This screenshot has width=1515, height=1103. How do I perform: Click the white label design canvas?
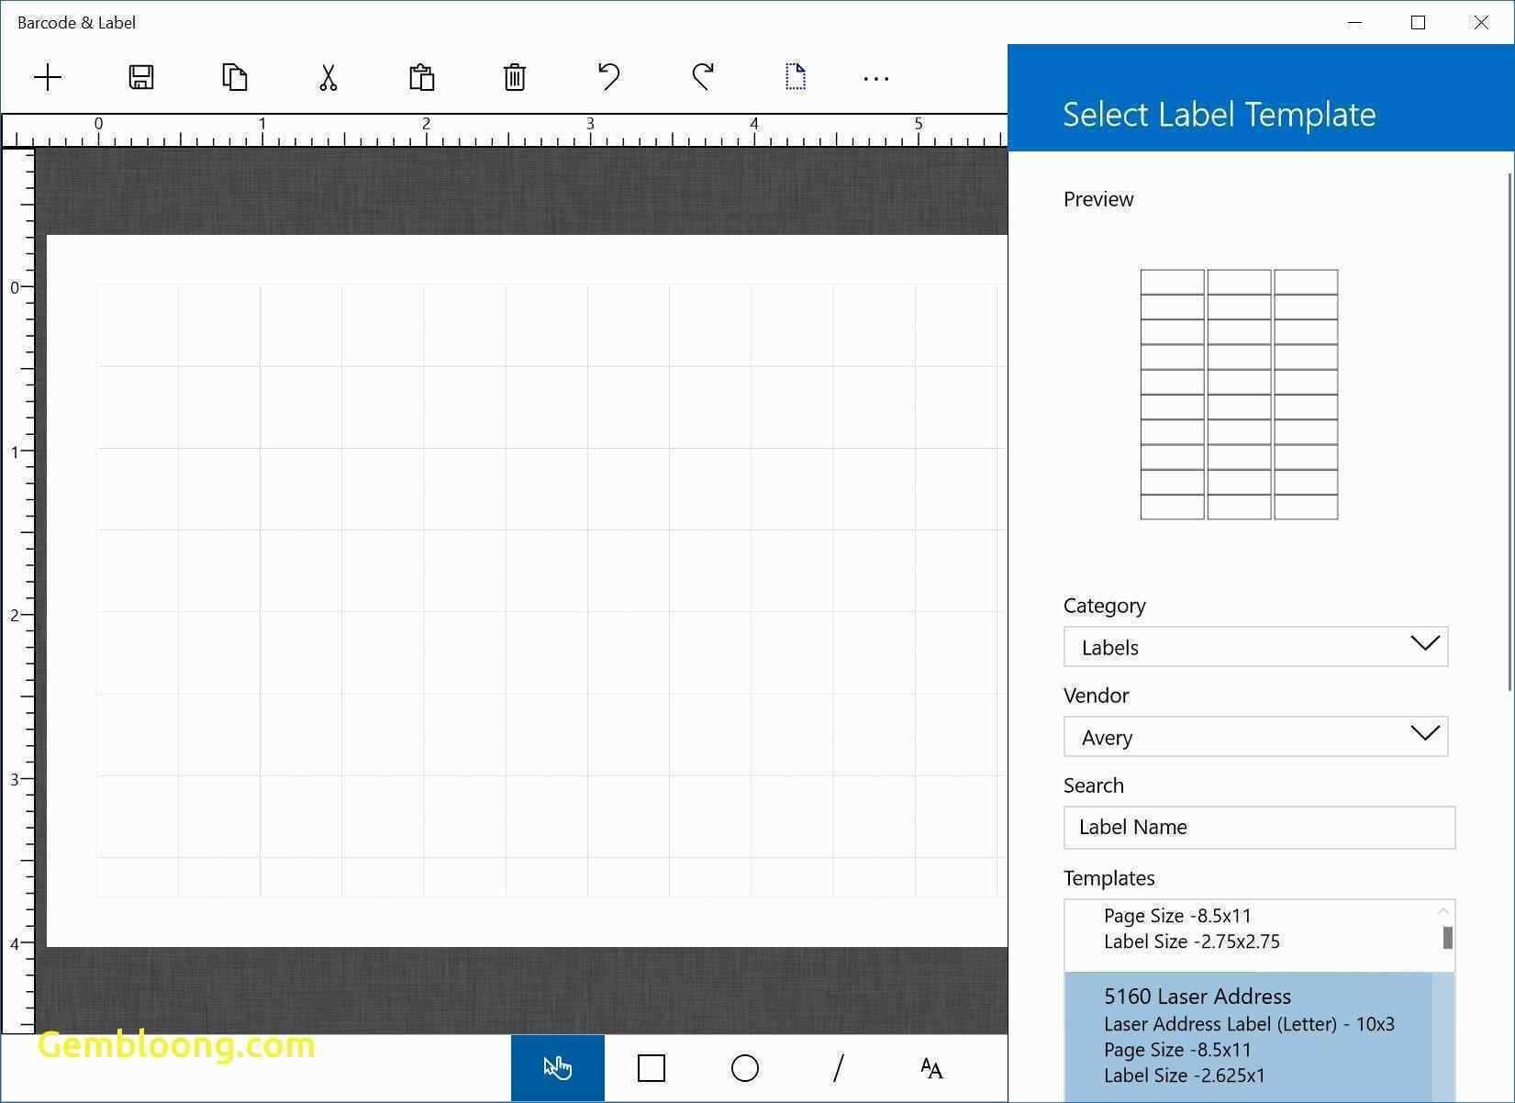528,591
